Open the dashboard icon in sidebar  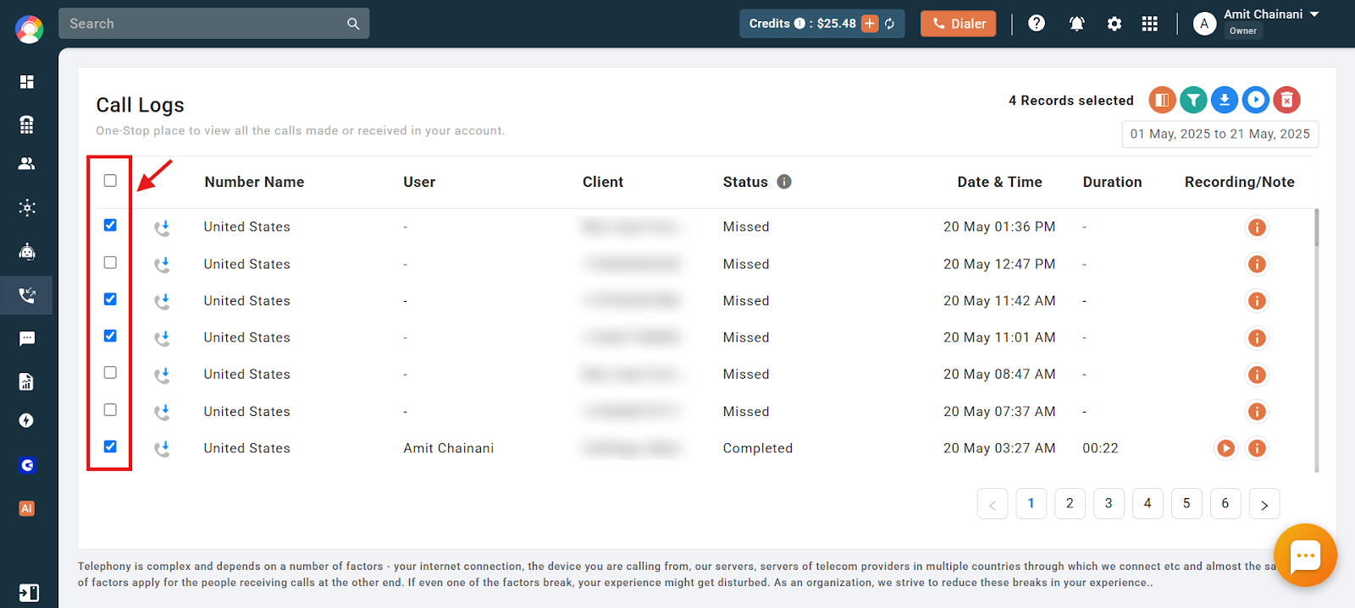coord(27,82)
